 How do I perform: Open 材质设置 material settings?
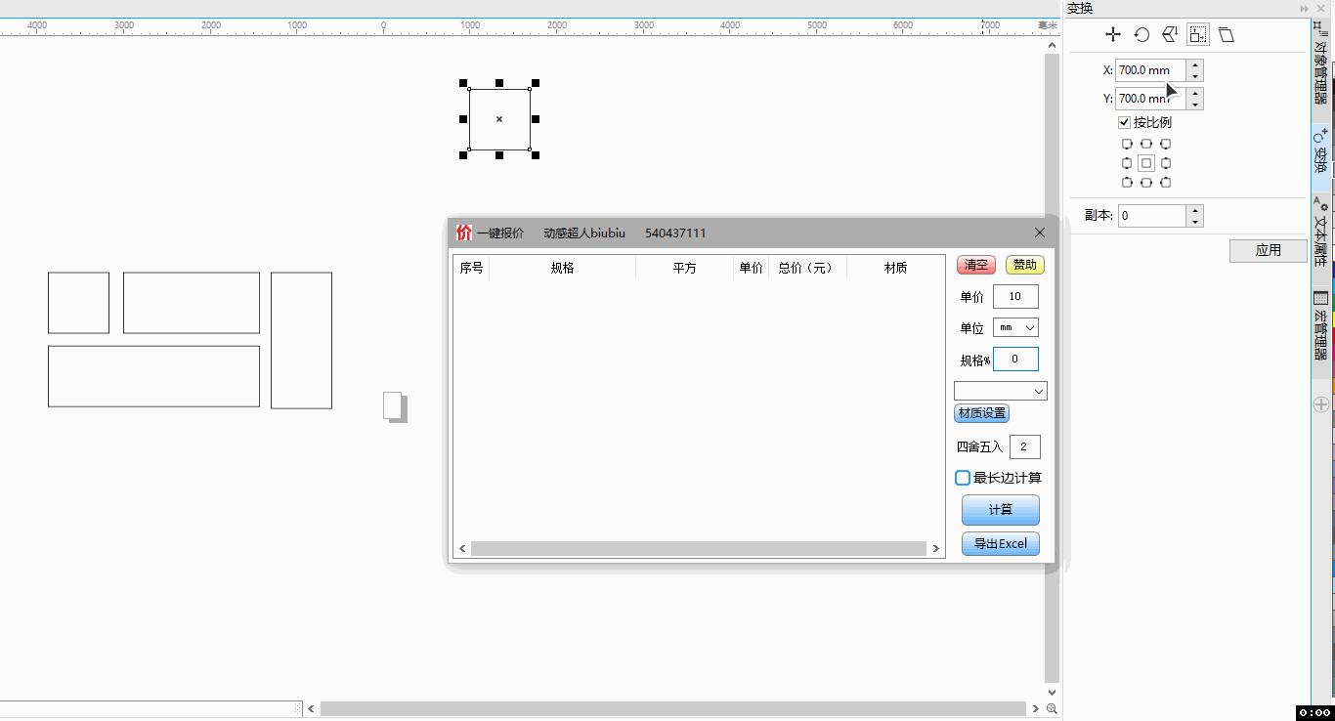(981, 413)
